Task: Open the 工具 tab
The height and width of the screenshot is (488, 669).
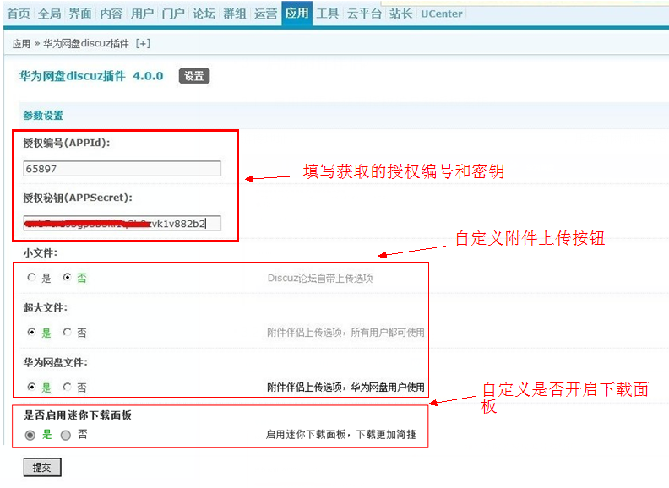Action: 328,14
